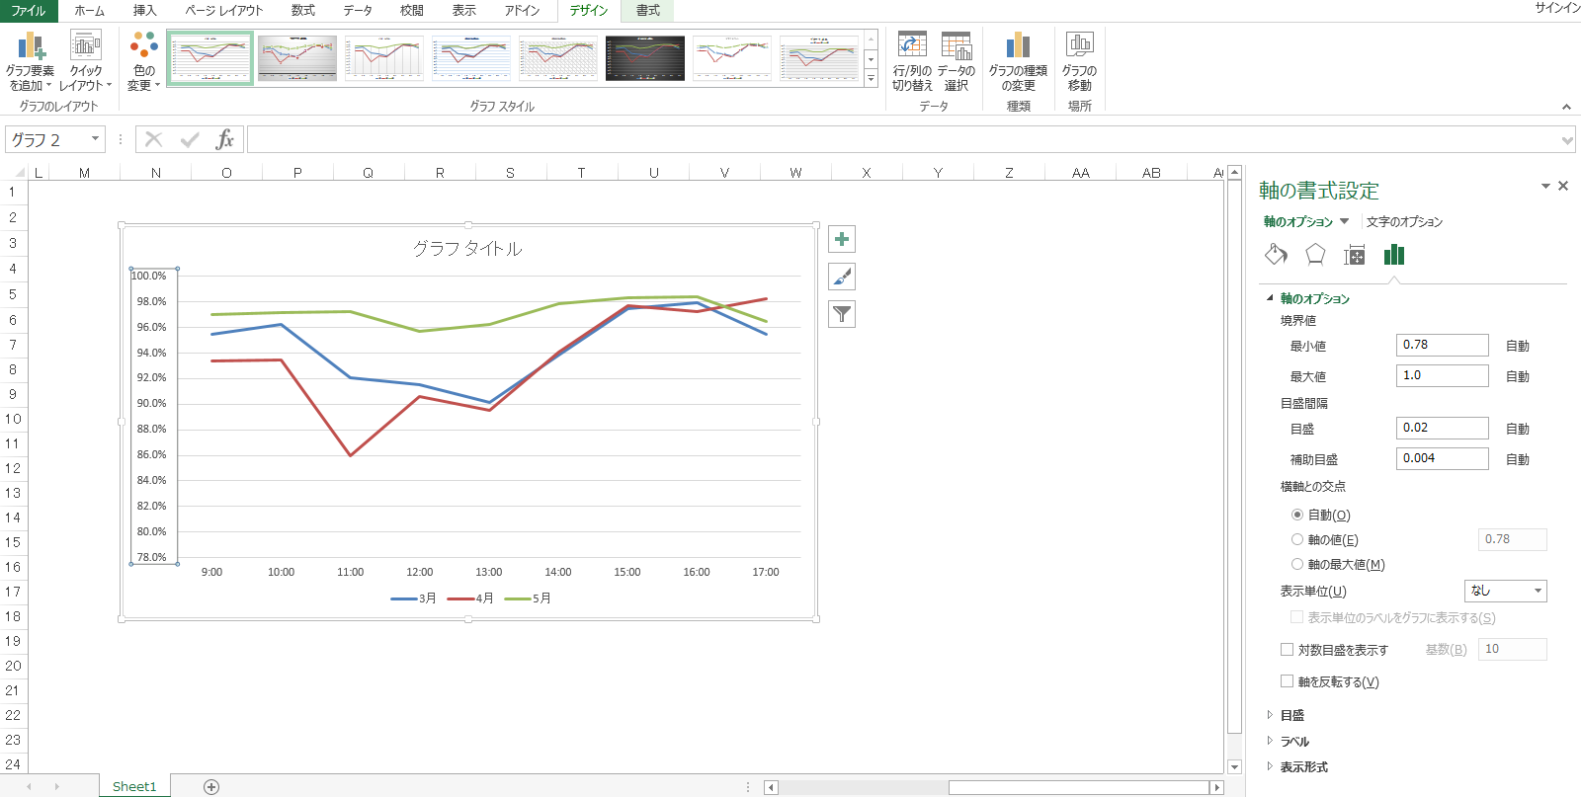Expand the formula bar
The width and height of the screenshot is (1581, 797).
click(1567, 140)
